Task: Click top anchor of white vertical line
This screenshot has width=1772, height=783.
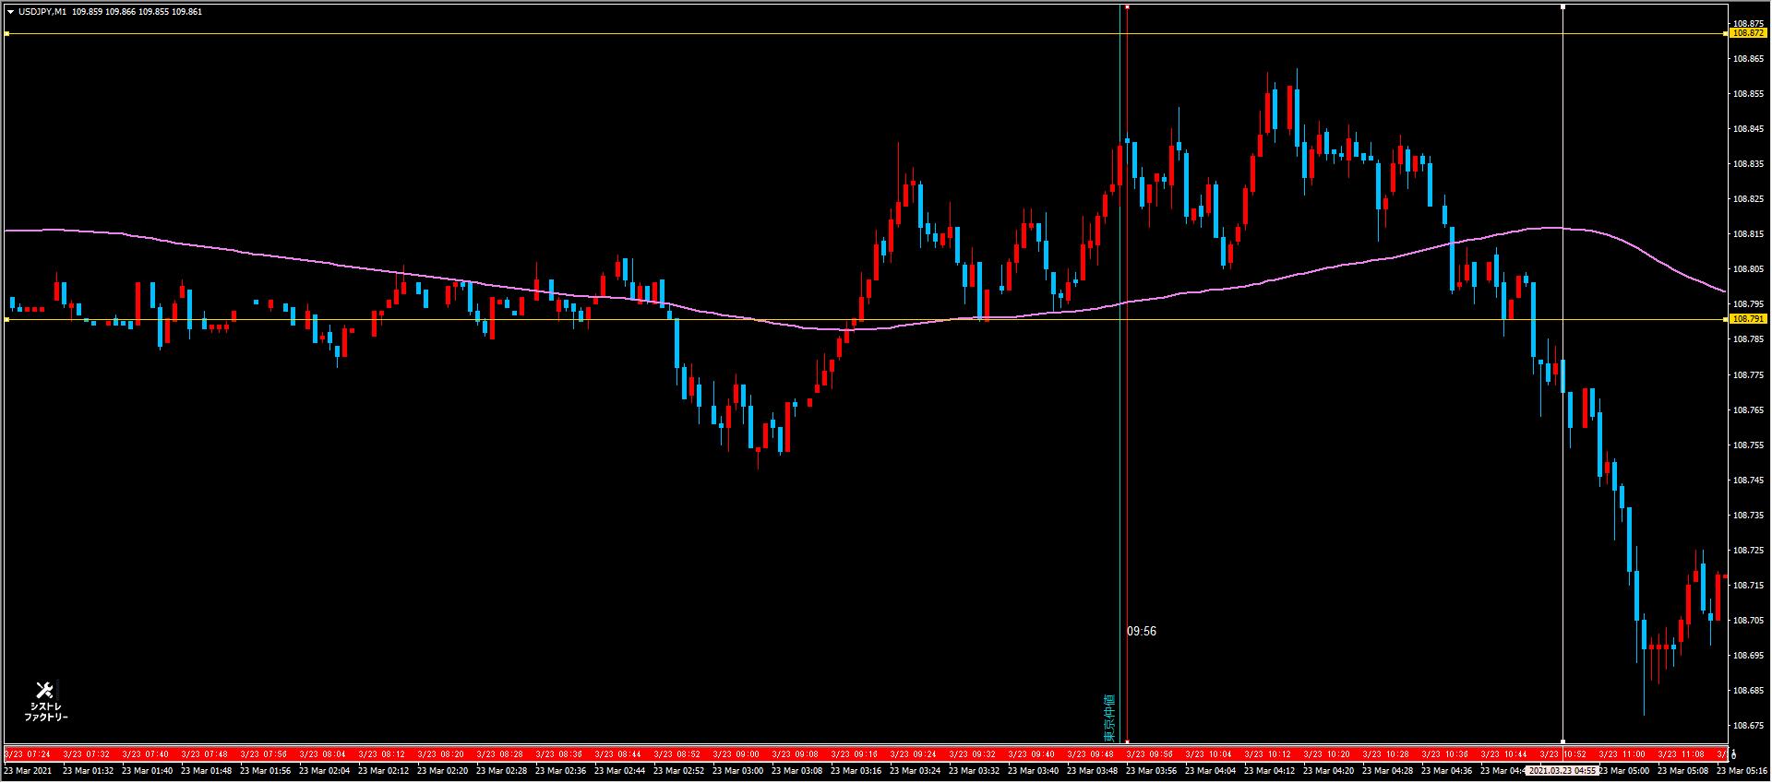Action: 1562,7
